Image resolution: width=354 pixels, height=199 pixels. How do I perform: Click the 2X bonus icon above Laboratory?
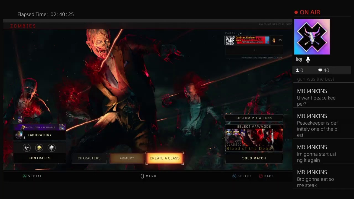point(20,119)
